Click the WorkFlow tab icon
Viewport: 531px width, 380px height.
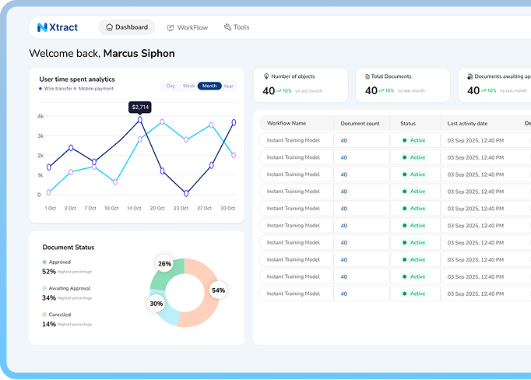point(171,27)
